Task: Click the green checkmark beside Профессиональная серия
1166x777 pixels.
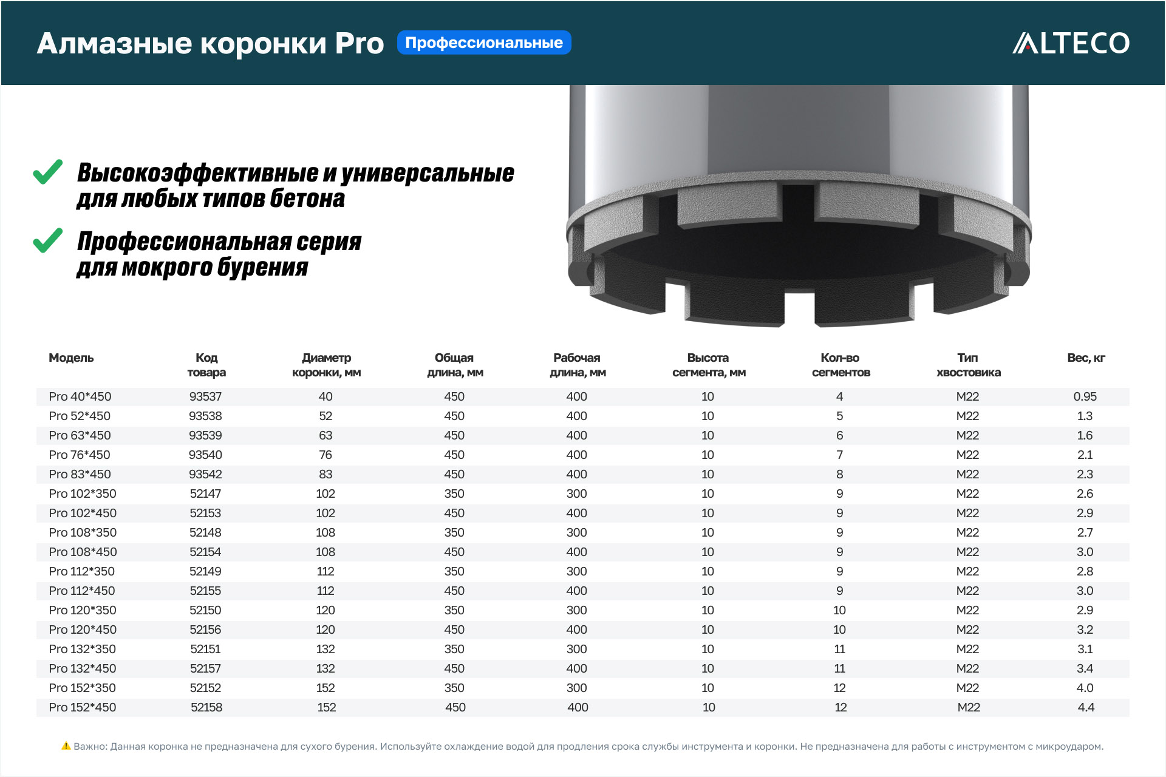Action: coord(48,240)
